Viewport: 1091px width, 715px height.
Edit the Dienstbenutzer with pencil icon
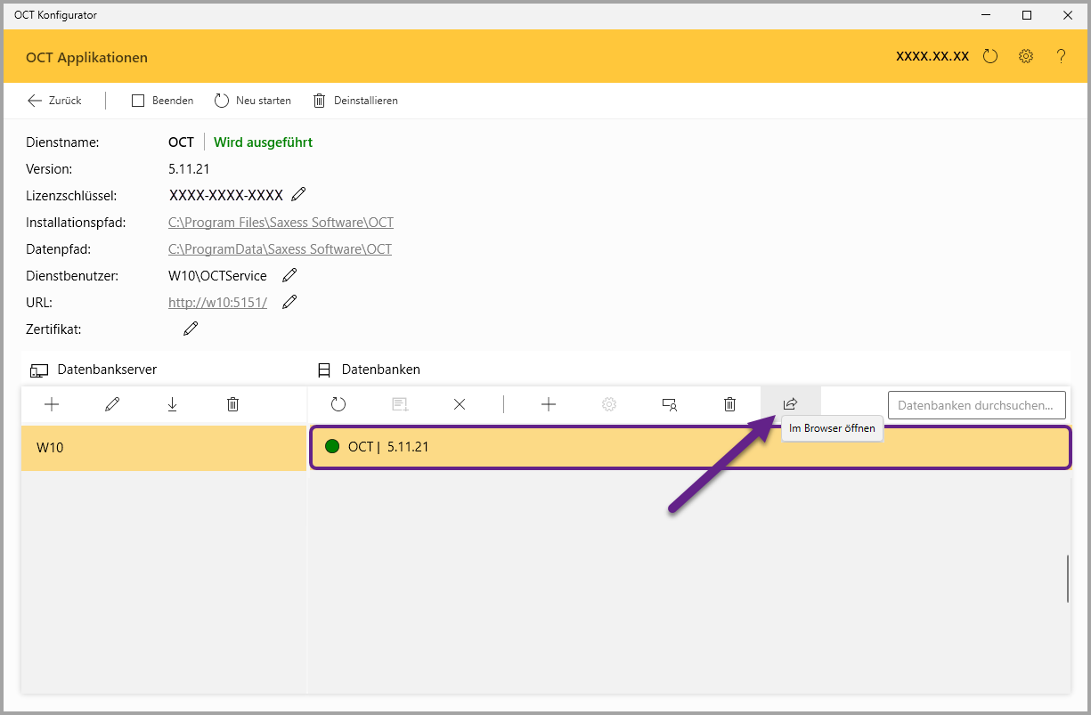tap(289, 275)
